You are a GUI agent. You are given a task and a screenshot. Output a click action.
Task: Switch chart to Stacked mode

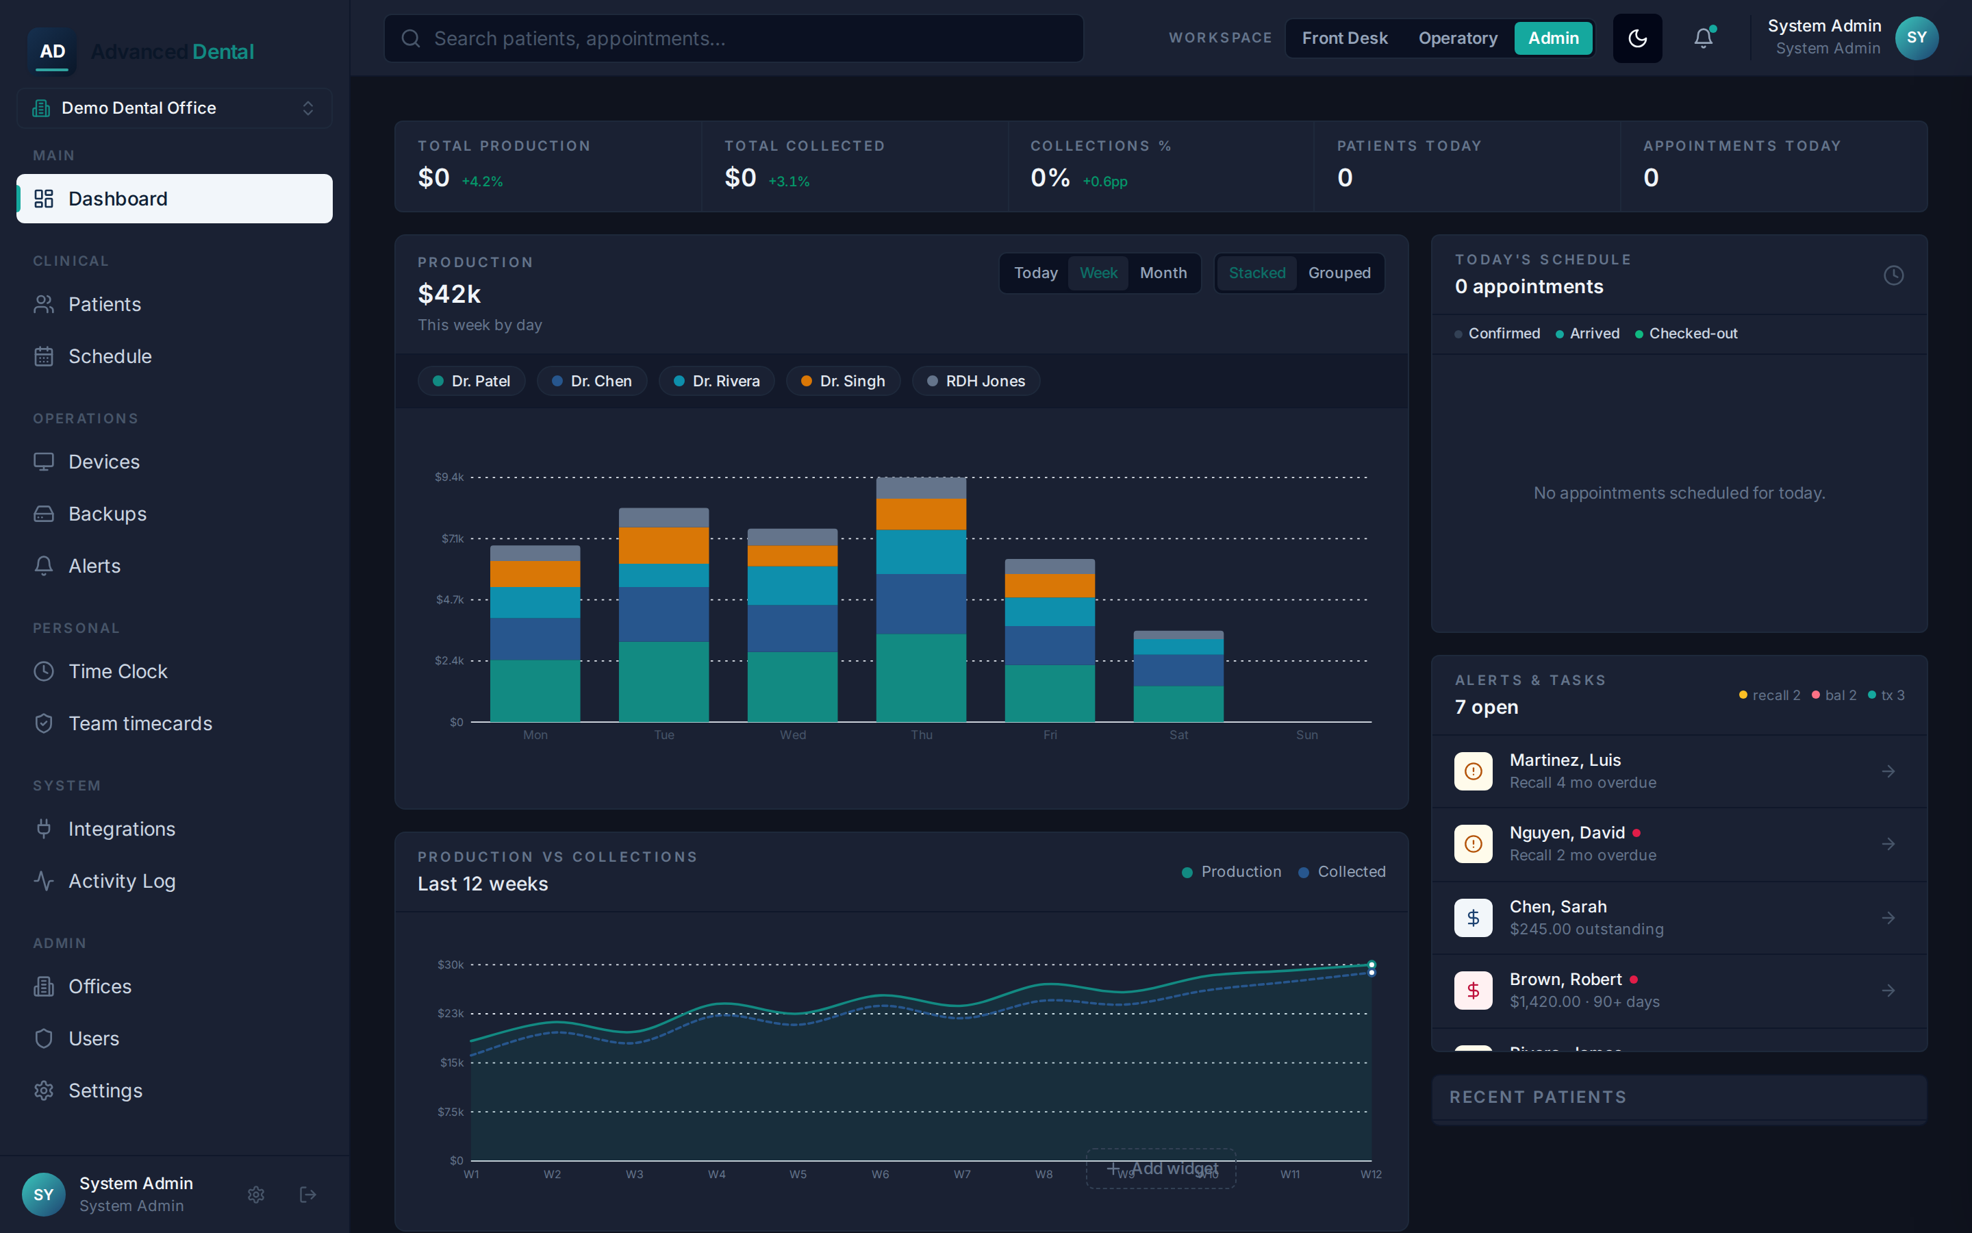click(x=1256, y=273)
